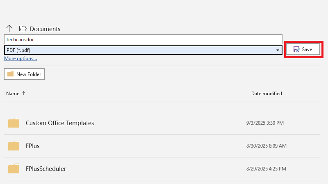Open the FPlusScheduler folder name

(46, 168)
